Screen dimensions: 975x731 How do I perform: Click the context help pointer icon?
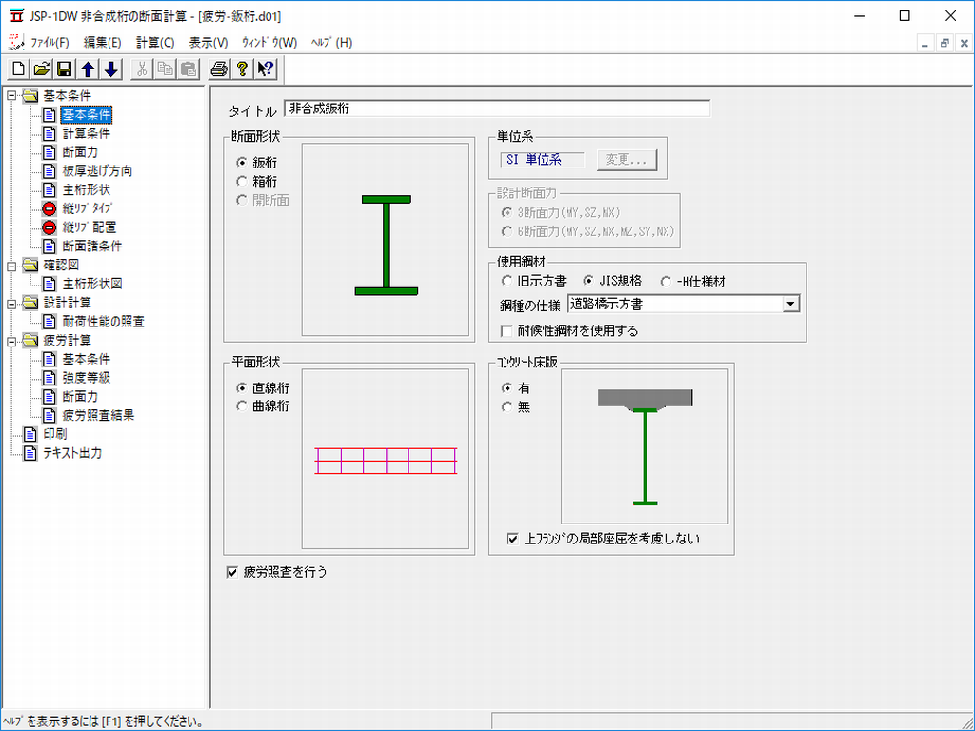point(265,69)
